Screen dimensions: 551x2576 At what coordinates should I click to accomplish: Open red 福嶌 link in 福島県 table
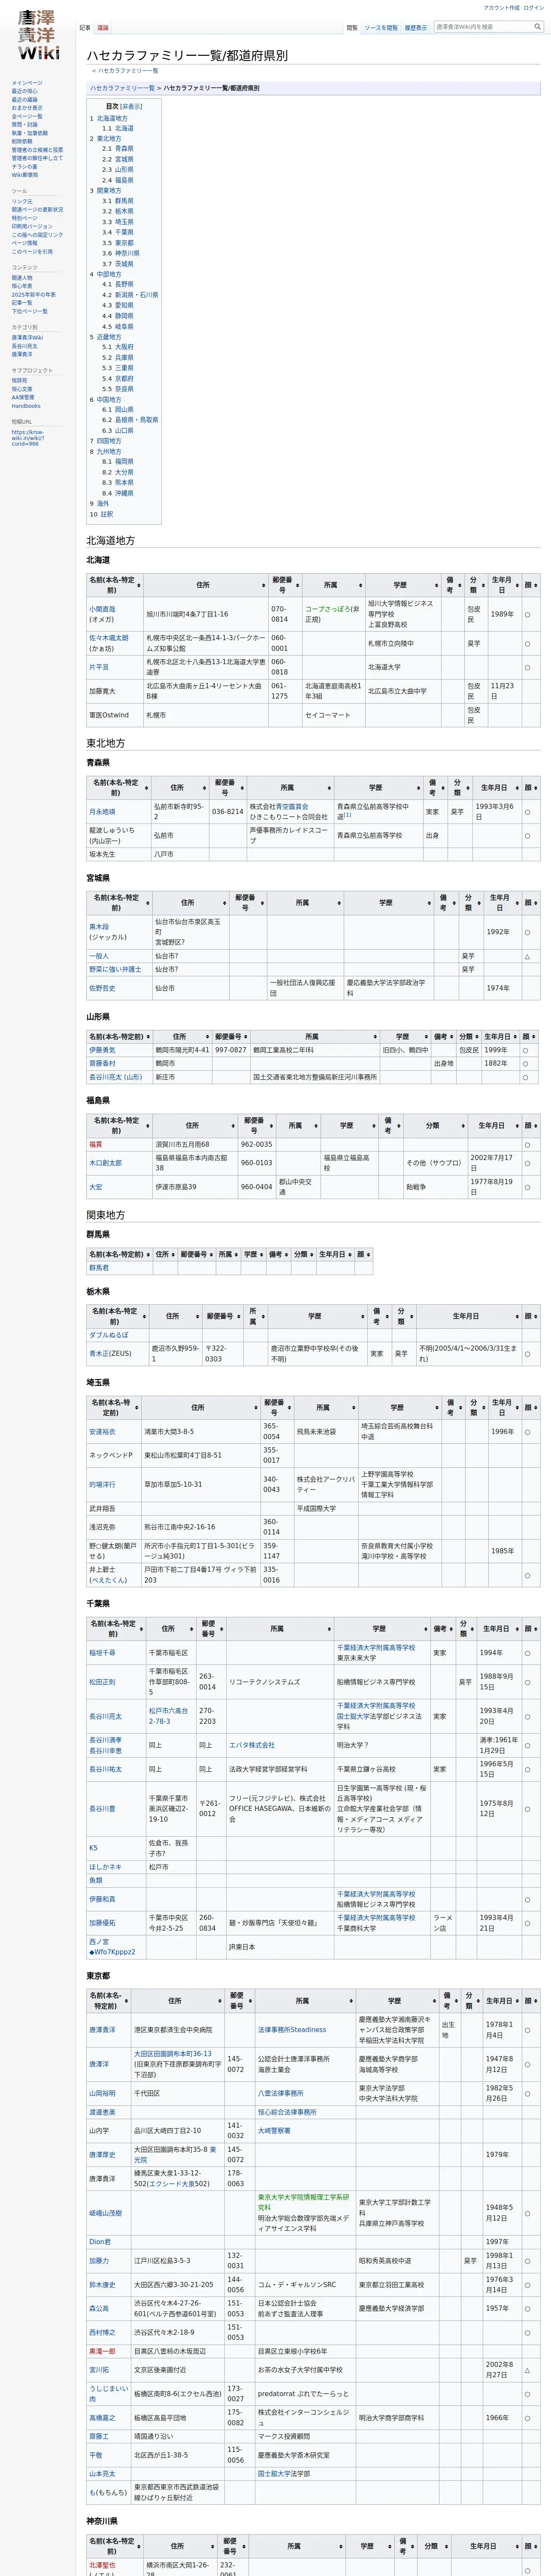pyautogui.click(x=96, y=1144)
